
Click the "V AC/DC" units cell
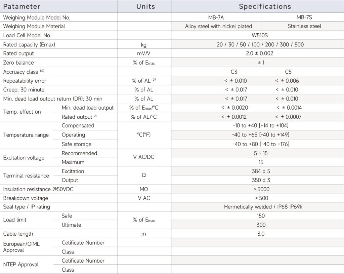[143, 157]
